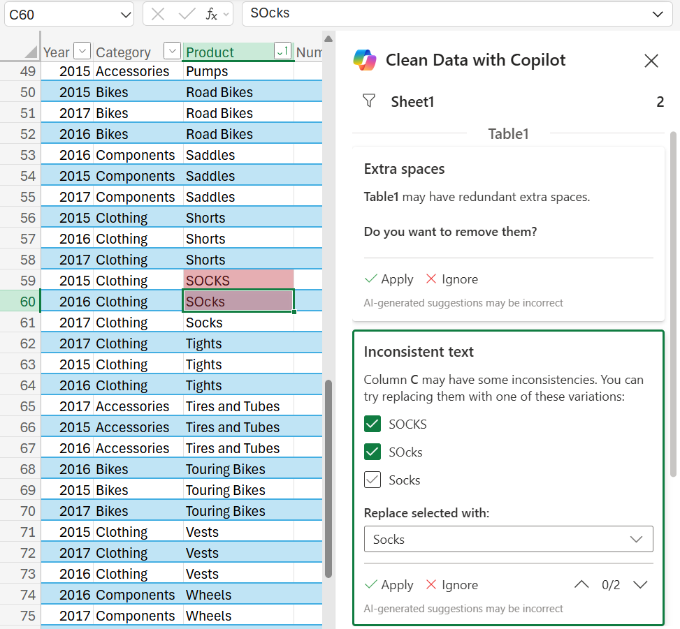This screenshot has width=680, height=629.
Task: Close the Clean Data with Copilot pane
Action: coord(651,61)
